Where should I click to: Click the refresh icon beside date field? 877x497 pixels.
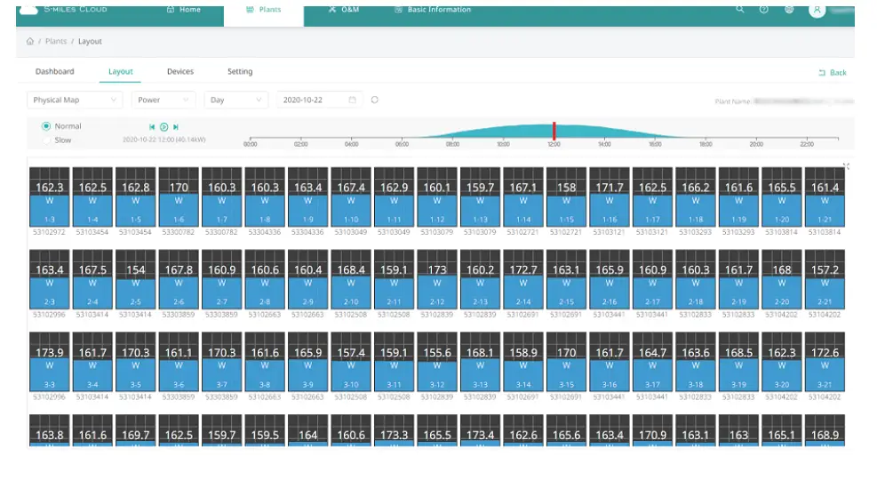[x=375, y=100]
